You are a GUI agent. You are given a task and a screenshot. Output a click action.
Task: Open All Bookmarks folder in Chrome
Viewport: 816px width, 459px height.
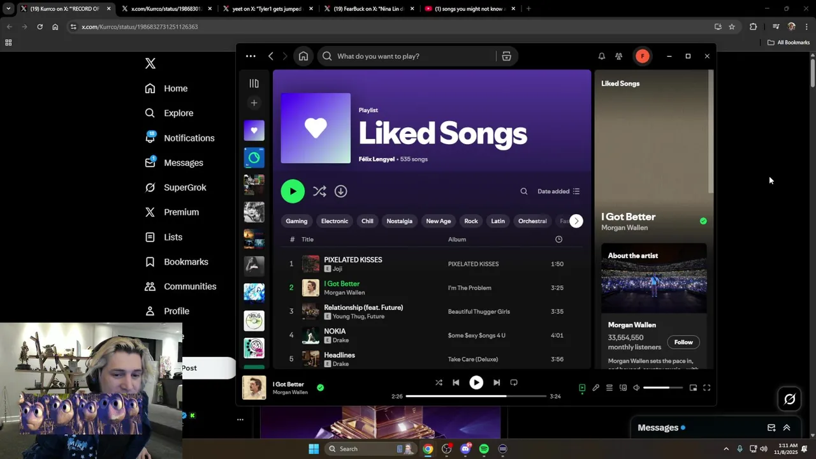(789, 43)
